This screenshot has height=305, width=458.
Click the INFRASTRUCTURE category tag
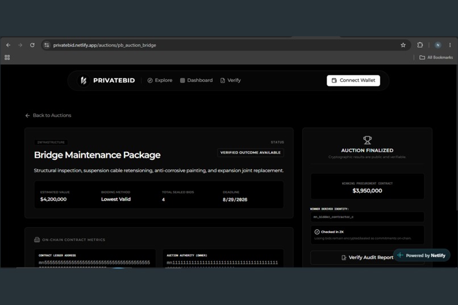(x=51, y=142)
